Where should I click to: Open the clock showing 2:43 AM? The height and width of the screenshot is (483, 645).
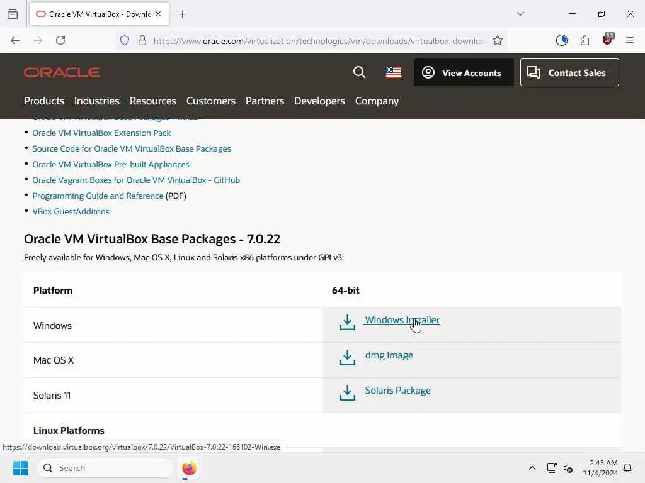pos(600,468)
